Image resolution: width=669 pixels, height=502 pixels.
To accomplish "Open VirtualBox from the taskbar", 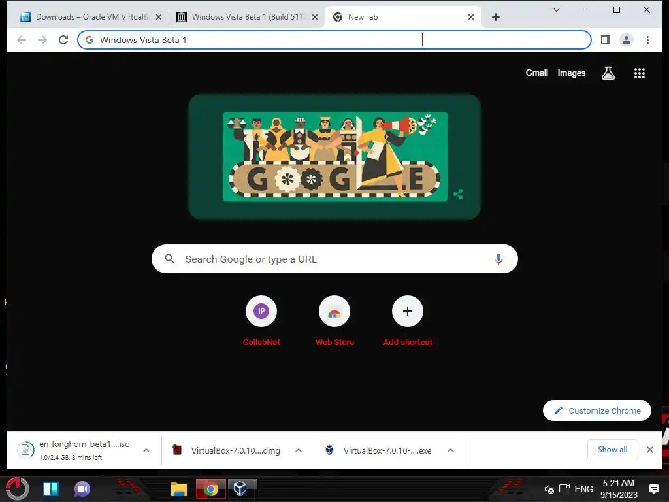I will coord(240,489).
